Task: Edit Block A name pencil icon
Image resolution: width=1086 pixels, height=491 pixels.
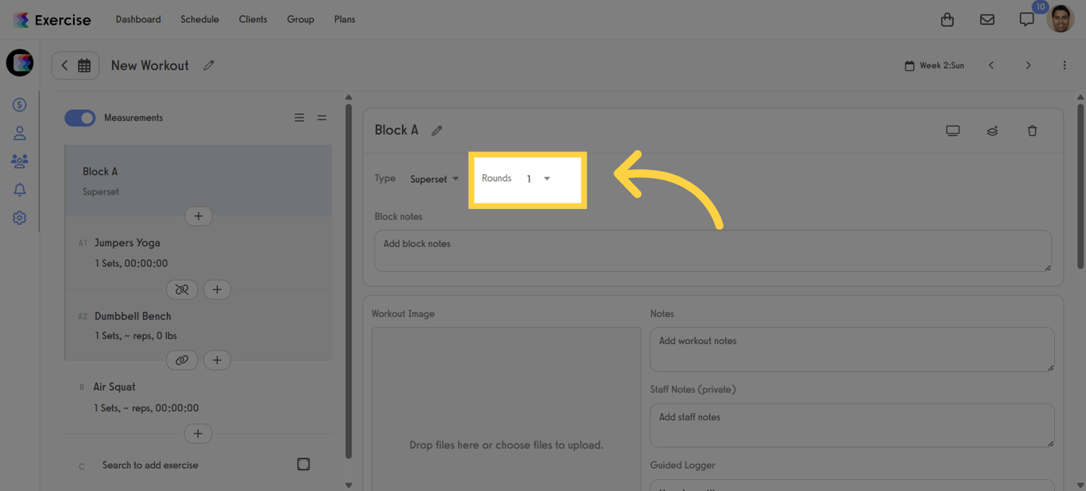Action: tap(436, 130)
